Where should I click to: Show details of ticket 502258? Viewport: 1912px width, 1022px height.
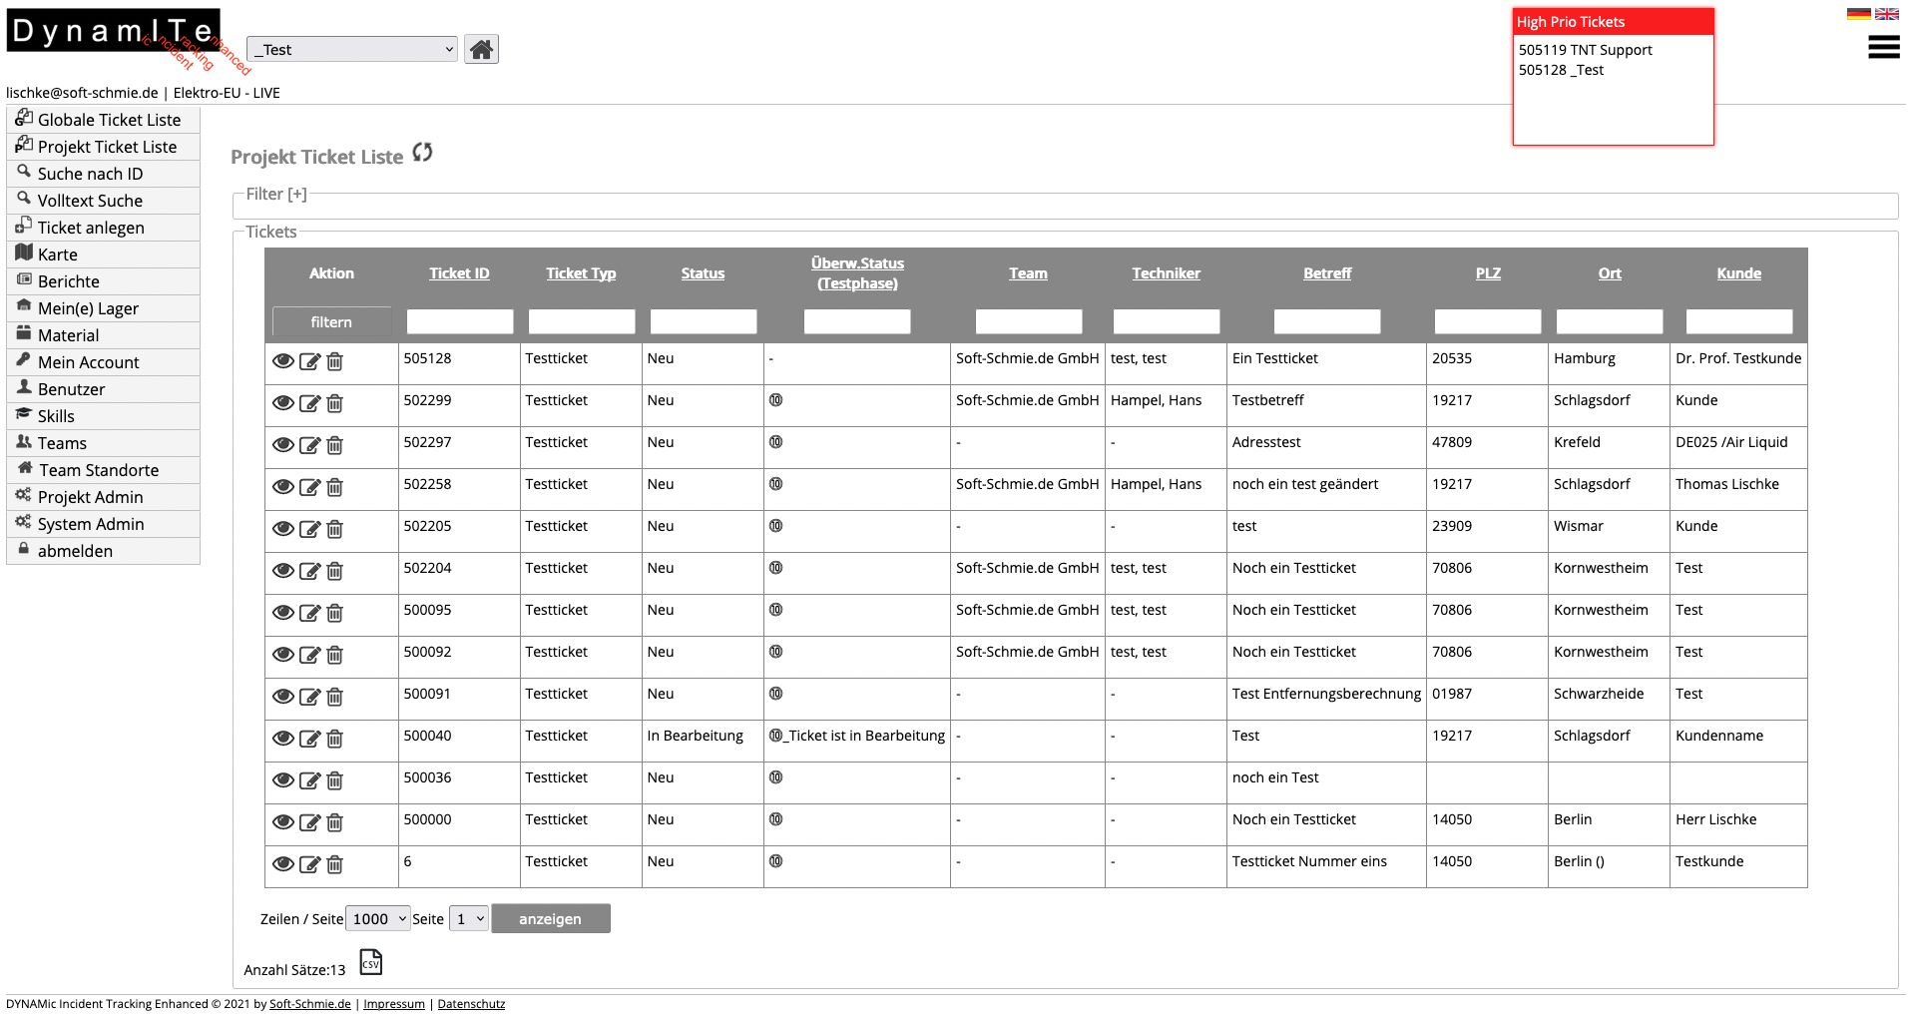pos(283,487)
